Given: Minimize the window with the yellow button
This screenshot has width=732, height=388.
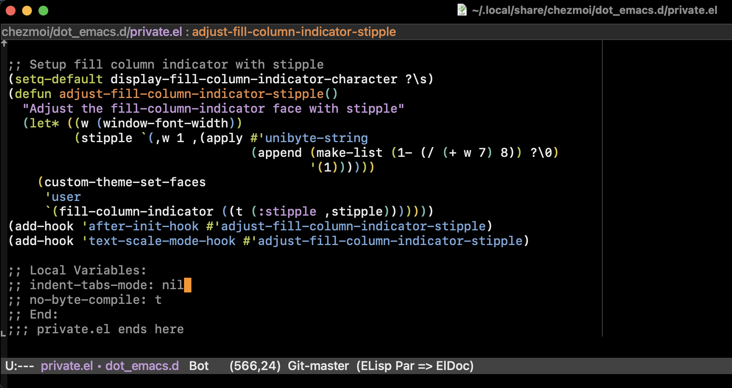Looking at the screenshot, I should pyautogui.click(x=27, y=11).
